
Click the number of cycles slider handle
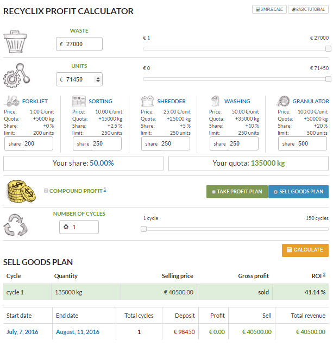click(144, 229)
